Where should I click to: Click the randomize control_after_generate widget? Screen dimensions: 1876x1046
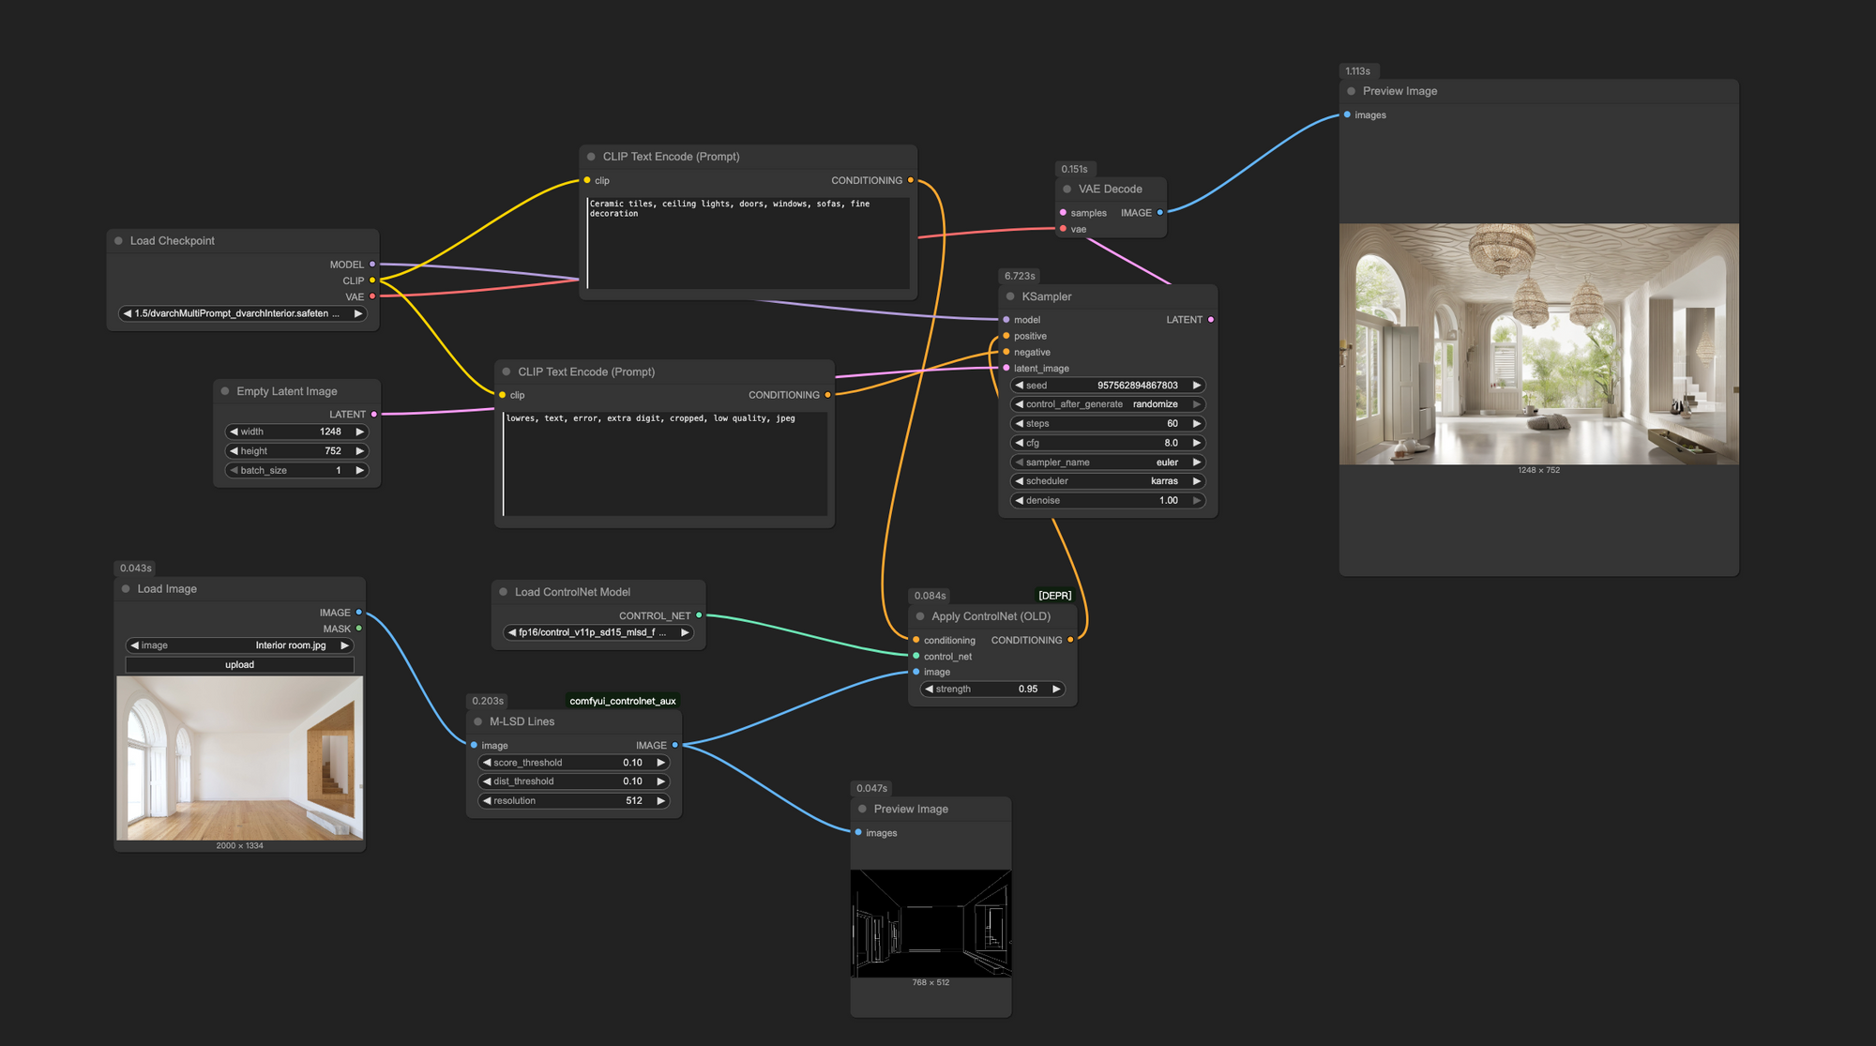[x=1107, y=403]
